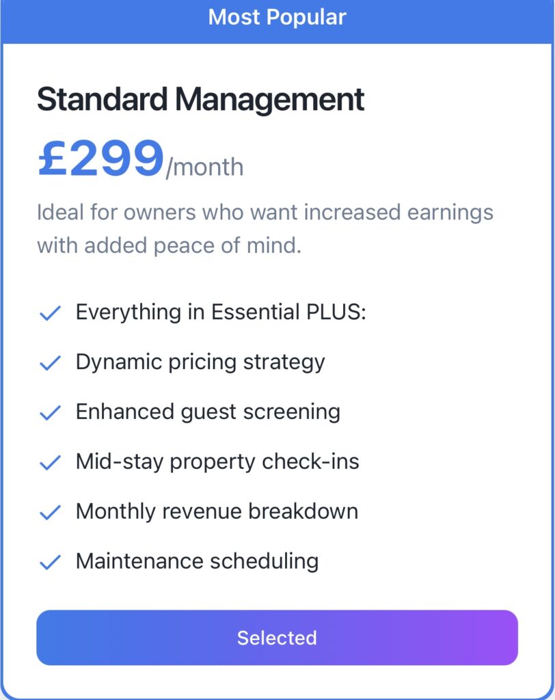Screen dimensions: 555x700
Task: Click the checkmark next to Dynamic pricing strategy
Action: tap(51, 363)
